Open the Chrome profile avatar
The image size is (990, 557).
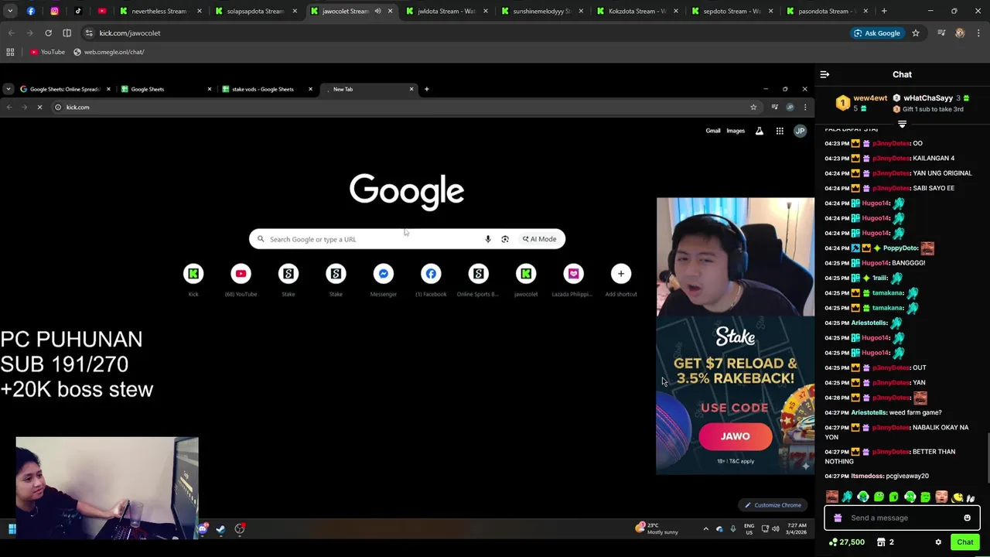coord(960,33)
